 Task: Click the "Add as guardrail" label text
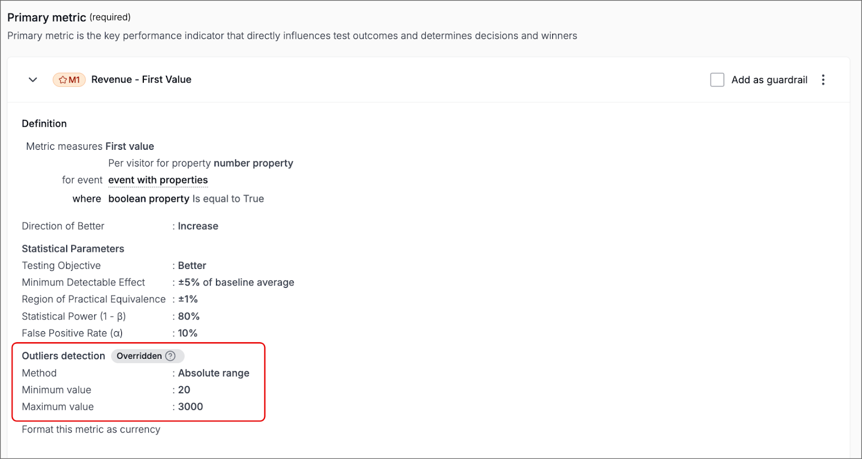(x=769, y=80)
